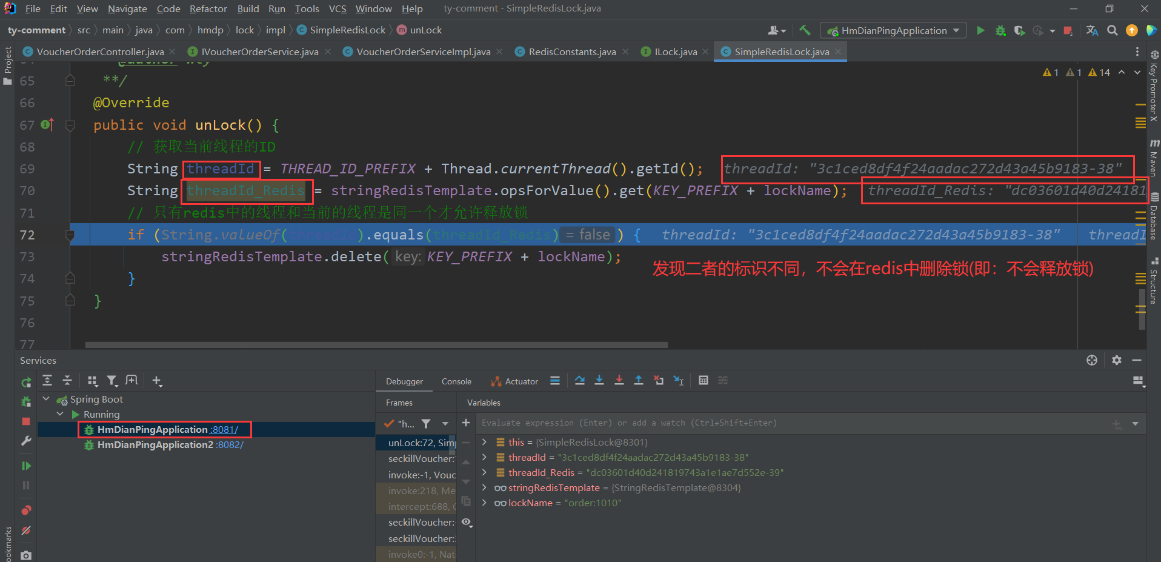Viewport: 1161px width, 562px height.
Task: Open Search Everywhere magnifier icon
Action: point(1113,30)
